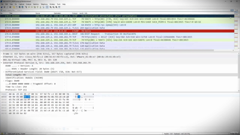Expand the Ethernet II tree node
Image resolution: width=240 pixels, height=135 pixels.
tap(1, 57)
